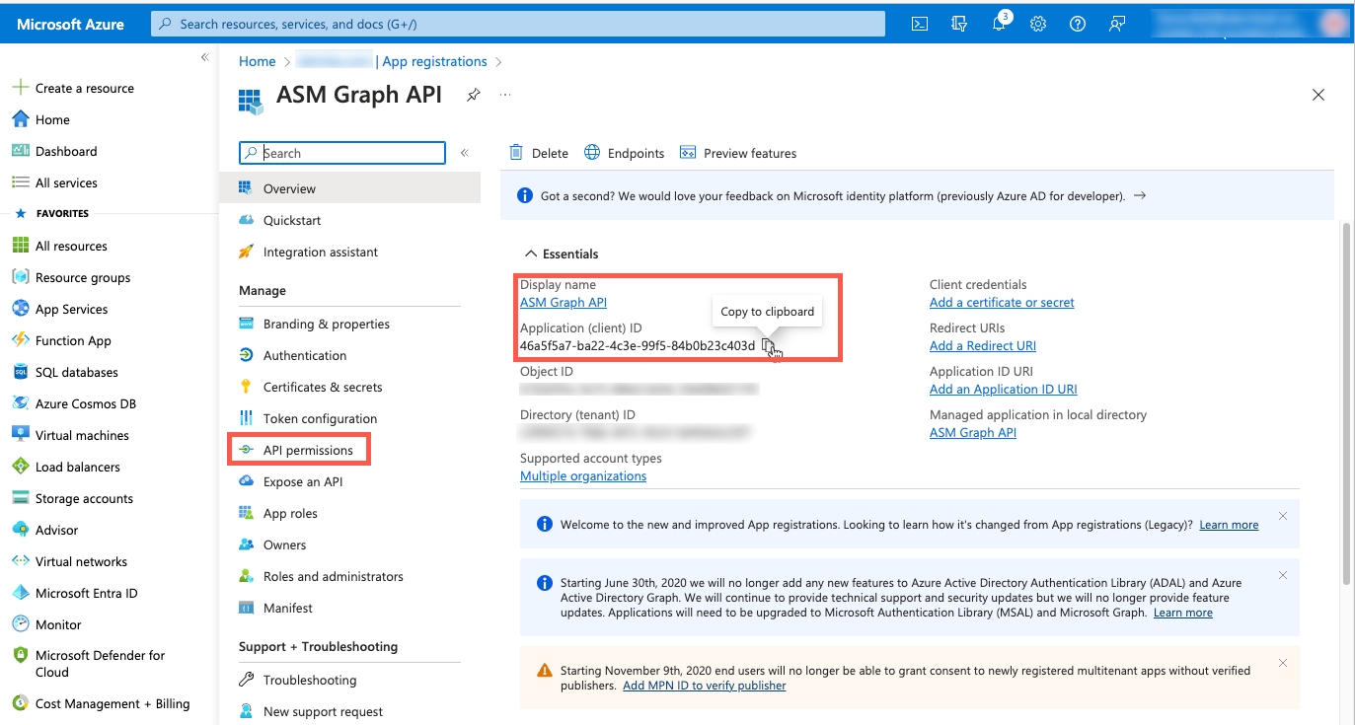Click Add a Redirect URI link
This screenshot has height=725, width=1355.
coord(982,346)
